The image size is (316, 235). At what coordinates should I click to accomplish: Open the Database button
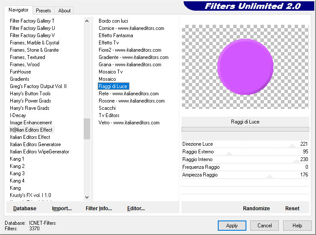tap(25, 209)
